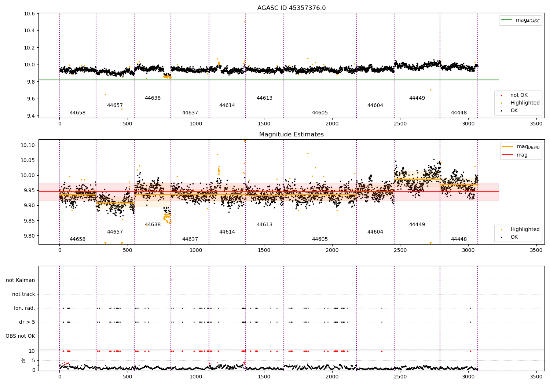Click obsid label 44638 in the AGASC plot
Screen dimensions: 550x385
153,98
